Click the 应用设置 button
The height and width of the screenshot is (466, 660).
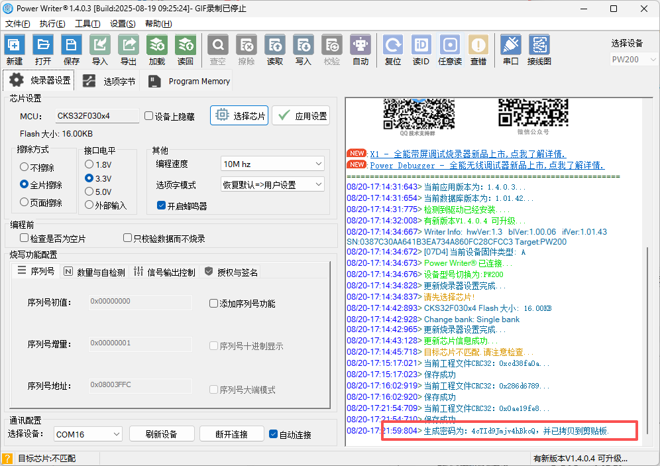point(301,115)
